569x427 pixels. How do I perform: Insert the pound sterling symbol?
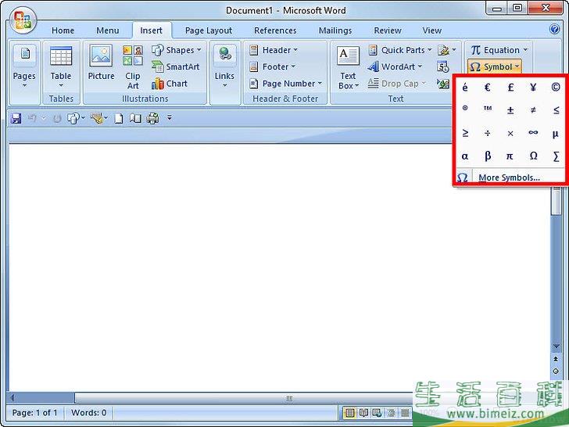point(510,88)
